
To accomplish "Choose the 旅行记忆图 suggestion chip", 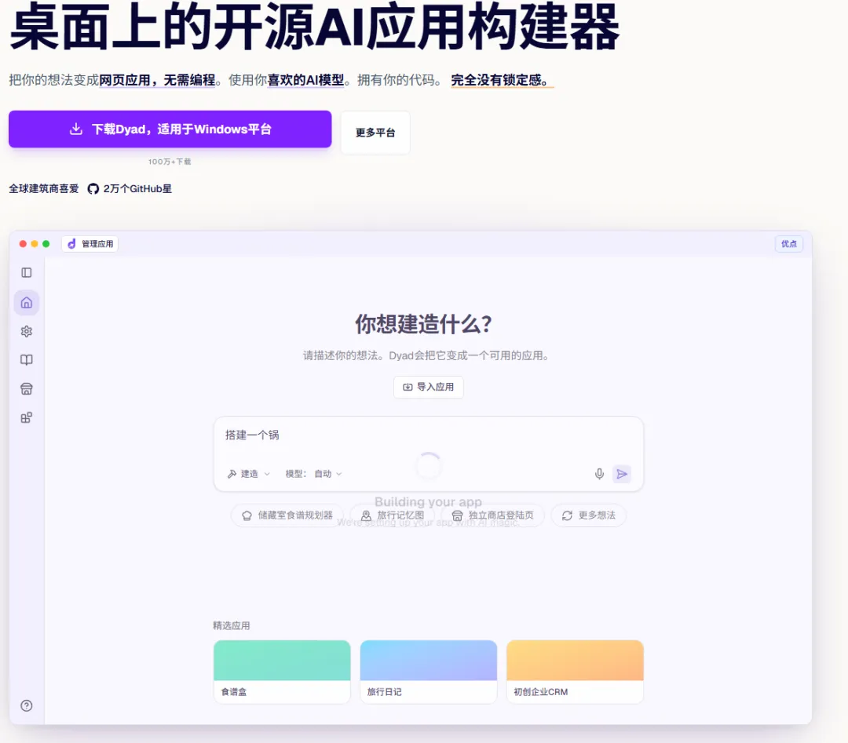I will tap(392, 515).
